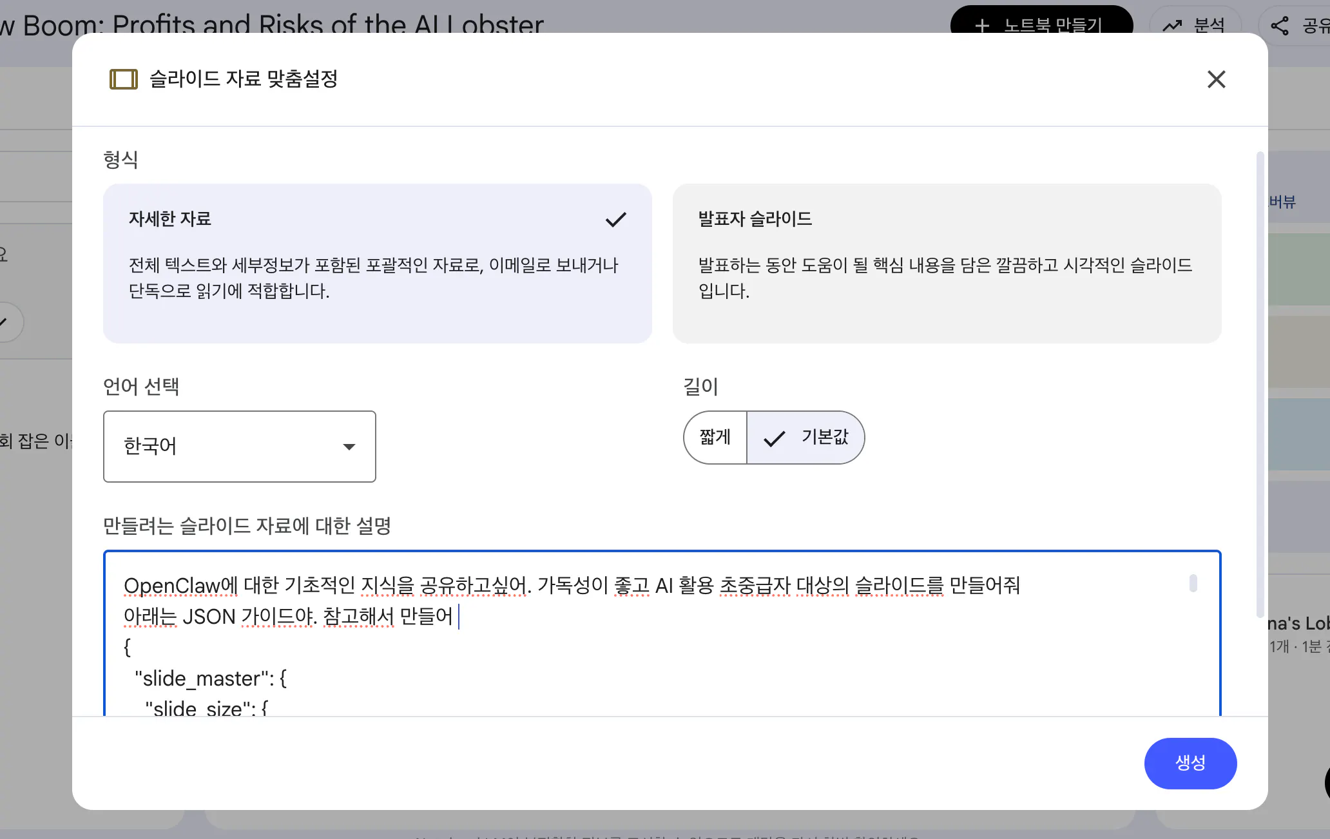This screenshot has width=1330, height=839.
Task: Click the checkmark icon on the 자세한 자료 card
Action: [616, 219]
